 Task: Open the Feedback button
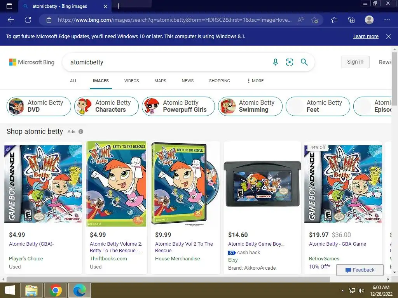click(x=360, y=270)
